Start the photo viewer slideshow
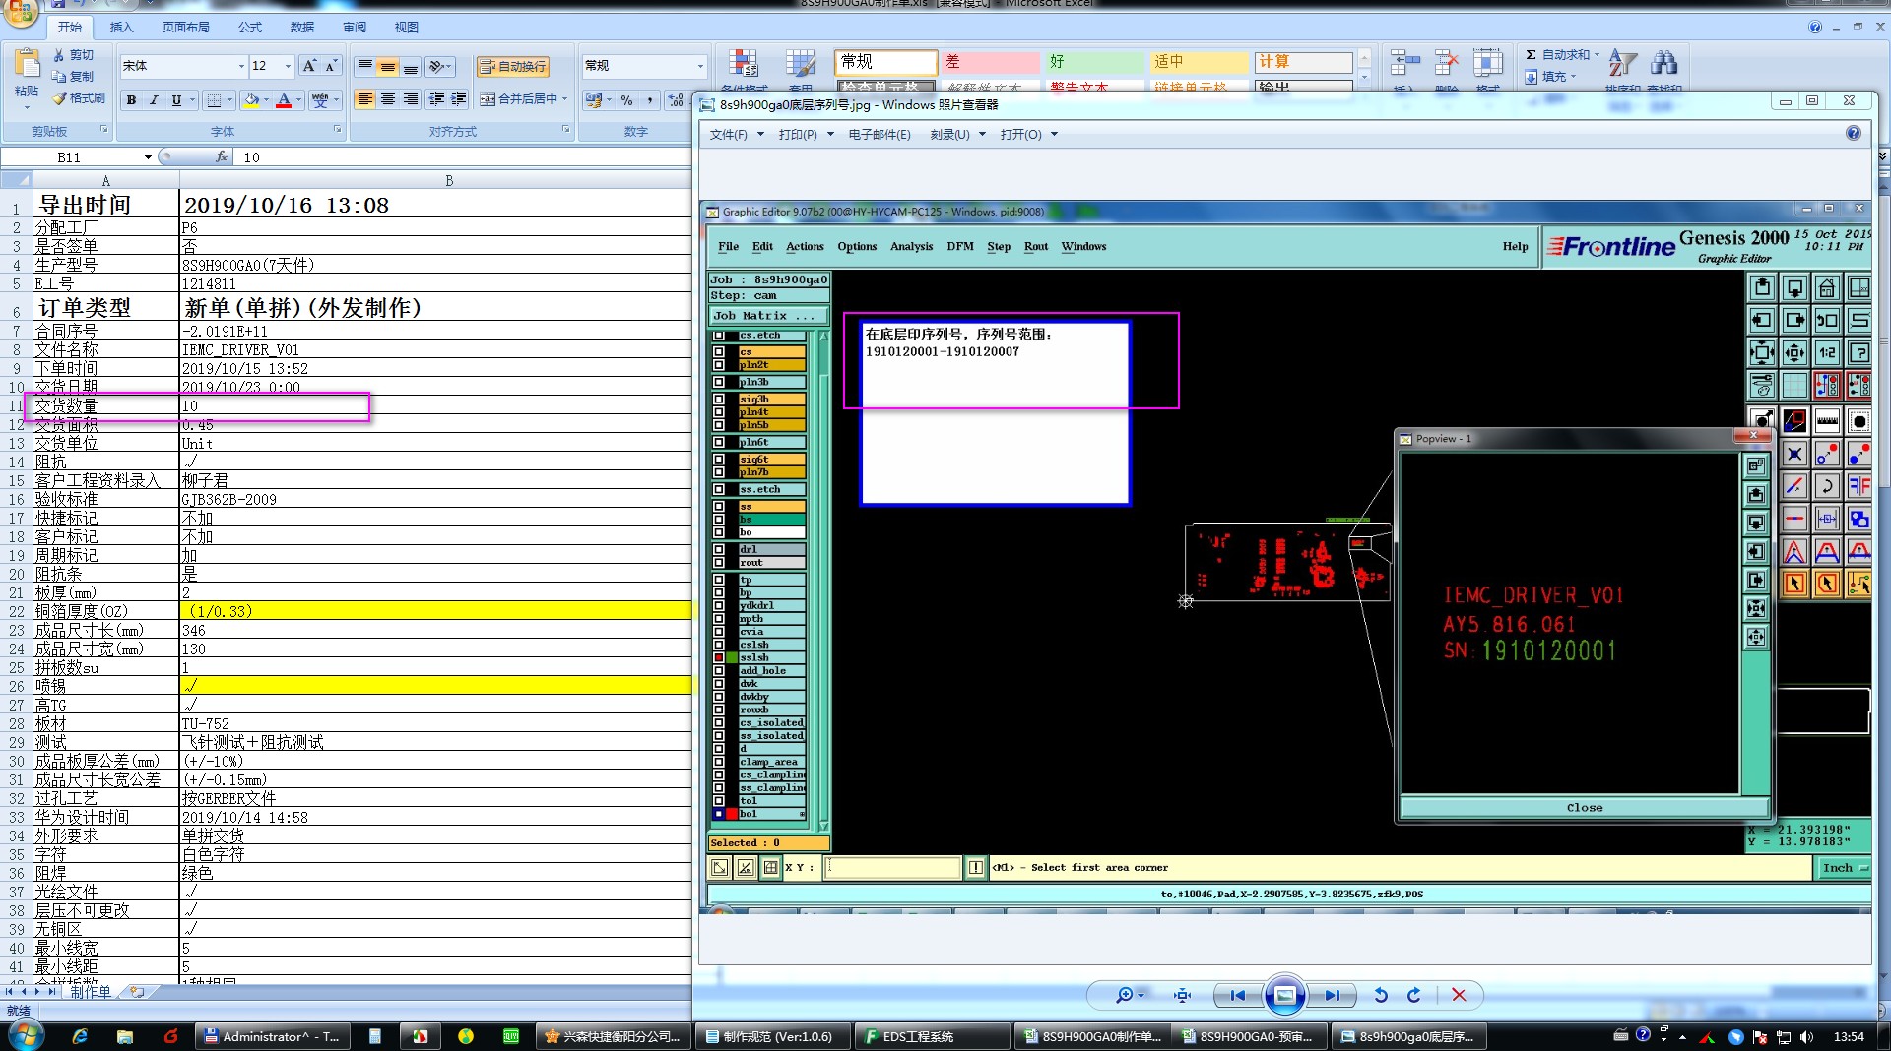The width and height of the screenshot is (1891, 1051). tap(1284, 995)
